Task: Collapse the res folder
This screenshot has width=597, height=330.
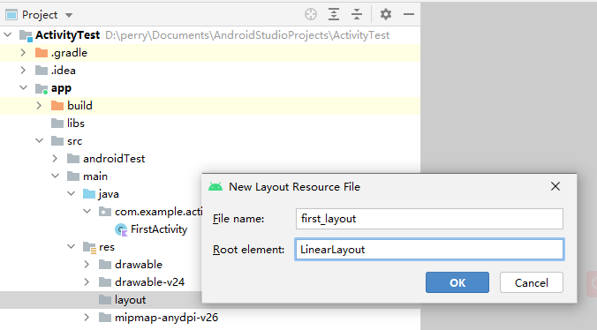Action: pos(72,246)
